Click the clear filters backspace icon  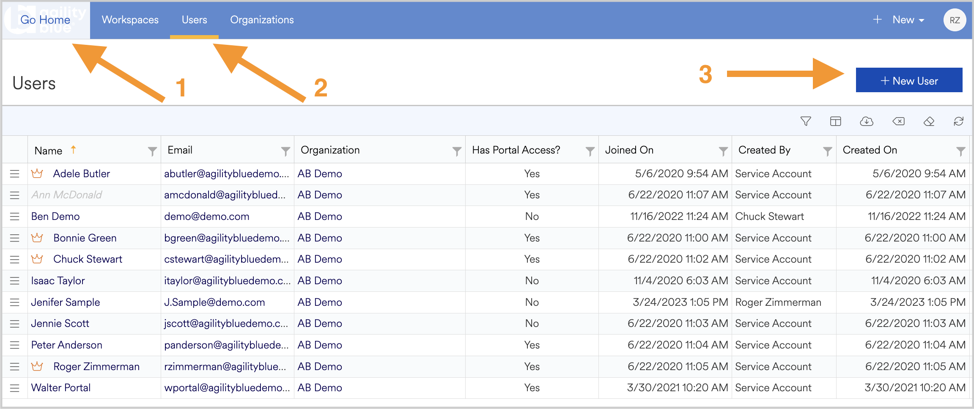tap(898, 121)
